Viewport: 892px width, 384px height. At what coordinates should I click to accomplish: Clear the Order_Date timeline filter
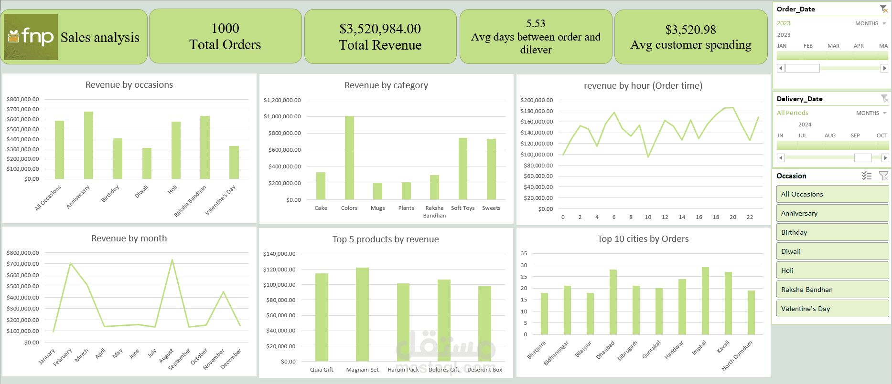(884, 9)
